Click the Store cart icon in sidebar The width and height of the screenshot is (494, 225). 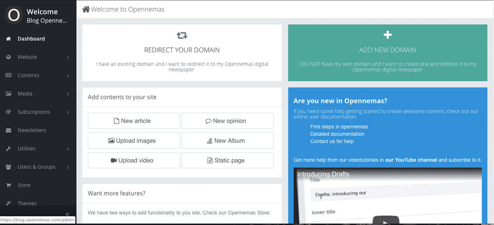pyautogui.click(x=8, y=185)
